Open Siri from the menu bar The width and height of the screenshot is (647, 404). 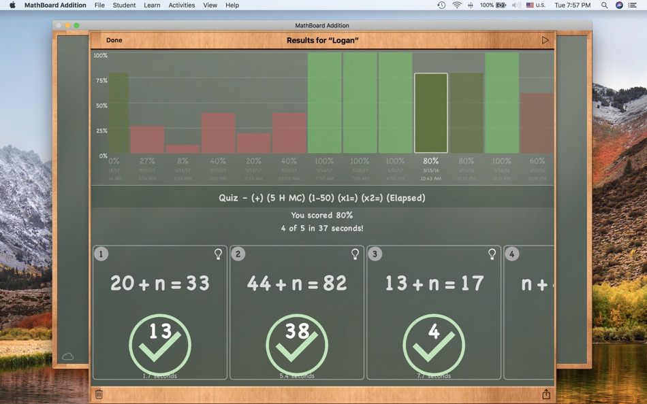click(x=619, y=5)
